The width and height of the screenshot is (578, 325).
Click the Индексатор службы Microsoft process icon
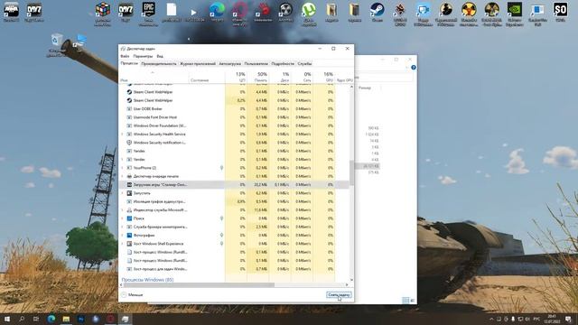129,210
